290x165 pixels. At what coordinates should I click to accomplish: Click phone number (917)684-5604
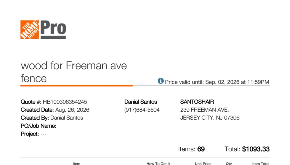(142, 110)
